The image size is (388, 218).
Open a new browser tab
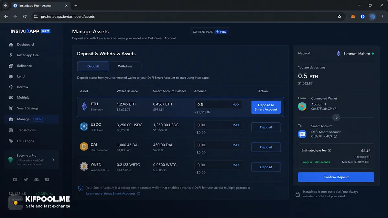click(x=76, y=5)
